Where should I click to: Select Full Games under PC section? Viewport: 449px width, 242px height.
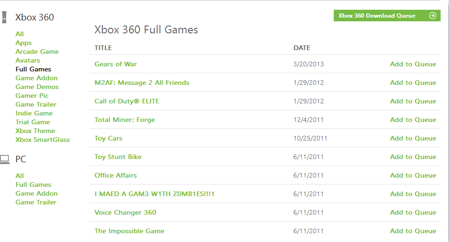[33, 185]
